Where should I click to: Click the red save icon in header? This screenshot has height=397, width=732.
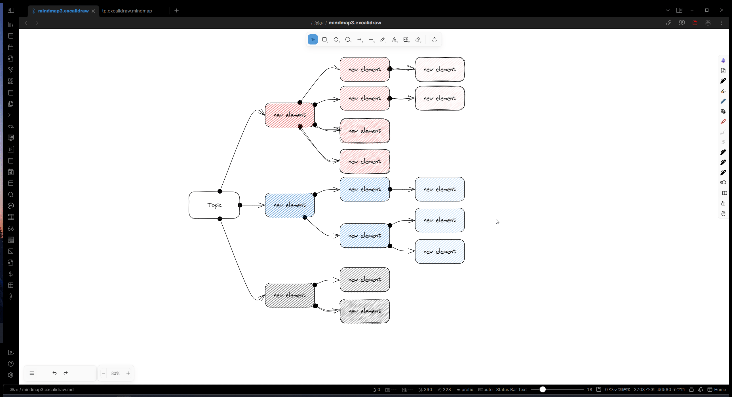point(695,23)
